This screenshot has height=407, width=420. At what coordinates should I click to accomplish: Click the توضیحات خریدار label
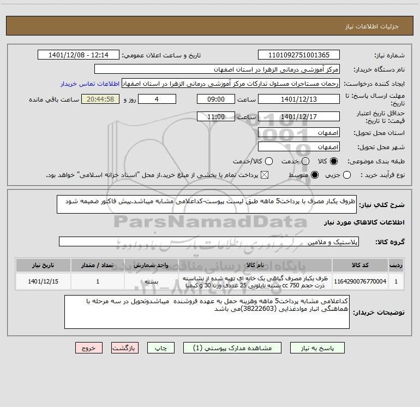pyautogui.click(x=379, y=312)
